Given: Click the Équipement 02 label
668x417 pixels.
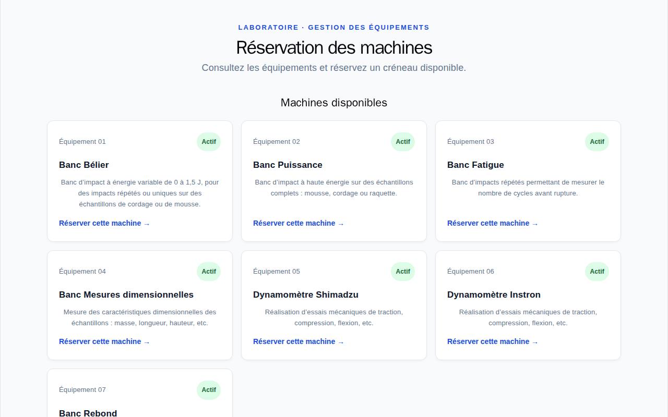Looking at the screenshot, I should click(x=277, y=142).
